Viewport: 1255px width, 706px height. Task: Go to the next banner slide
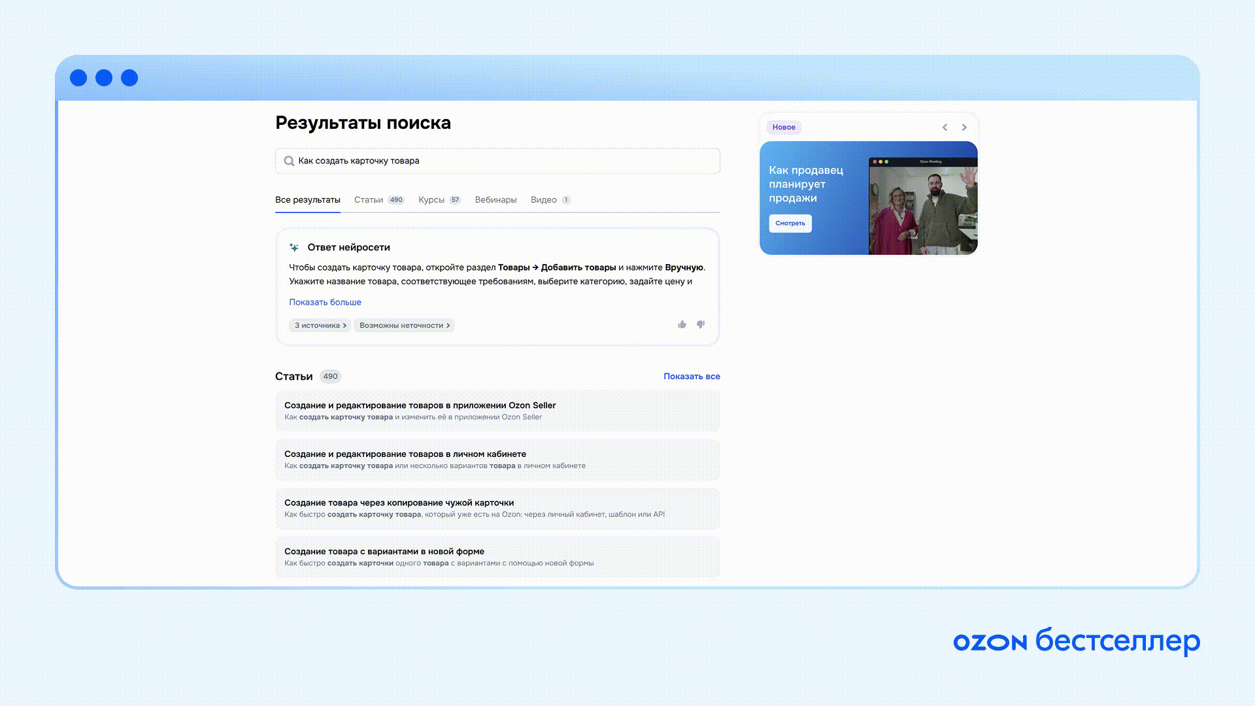[x=964, y=127]
